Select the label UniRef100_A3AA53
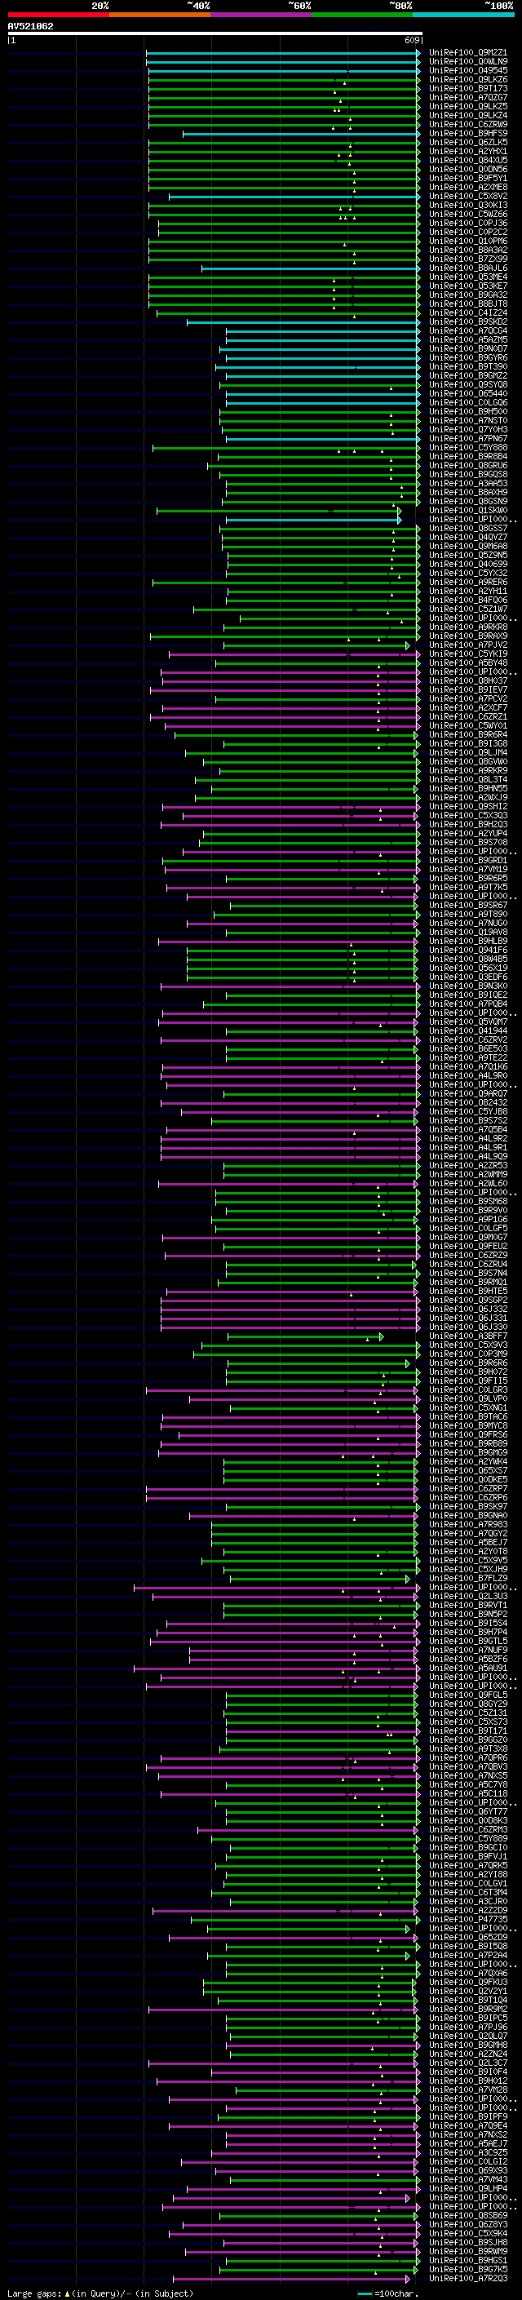522x2300 pixels. tap(467, 483)
